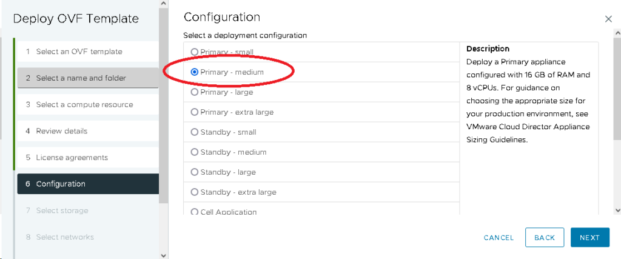Viewport: 621px width, 259px height.
Task: Choose the Primary - large radio button
Action: 195,92
